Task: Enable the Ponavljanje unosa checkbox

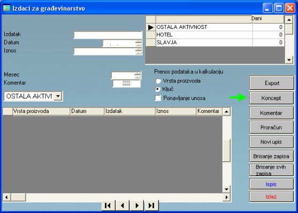Action: click(158, 98)
